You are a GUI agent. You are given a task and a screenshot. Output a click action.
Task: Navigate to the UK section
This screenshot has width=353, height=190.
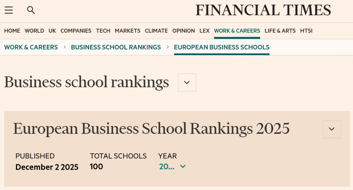pos(52,31)
